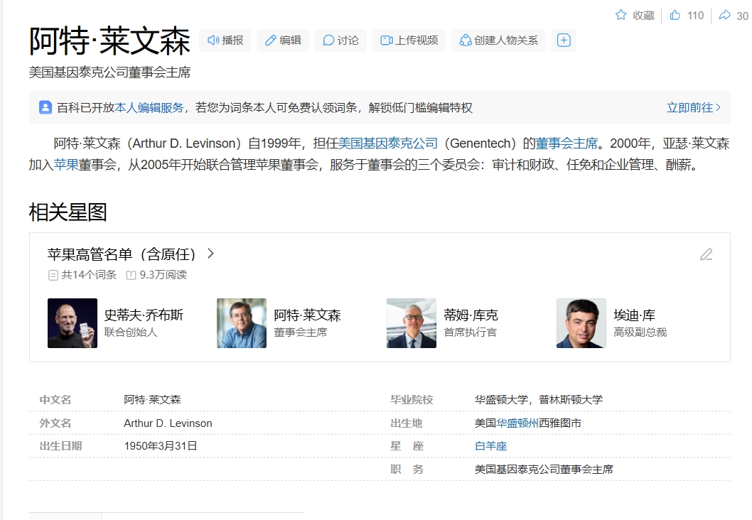Open 阿特·莱文森 name in star map

pos(308,315)
